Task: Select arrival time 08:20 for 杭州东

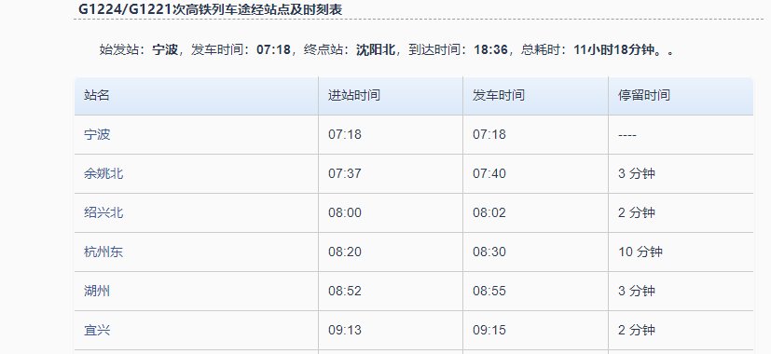Action: tap(345, 252)
